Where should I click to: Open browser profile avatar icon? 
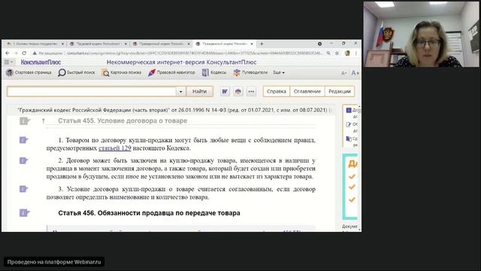tap(347, 53)
